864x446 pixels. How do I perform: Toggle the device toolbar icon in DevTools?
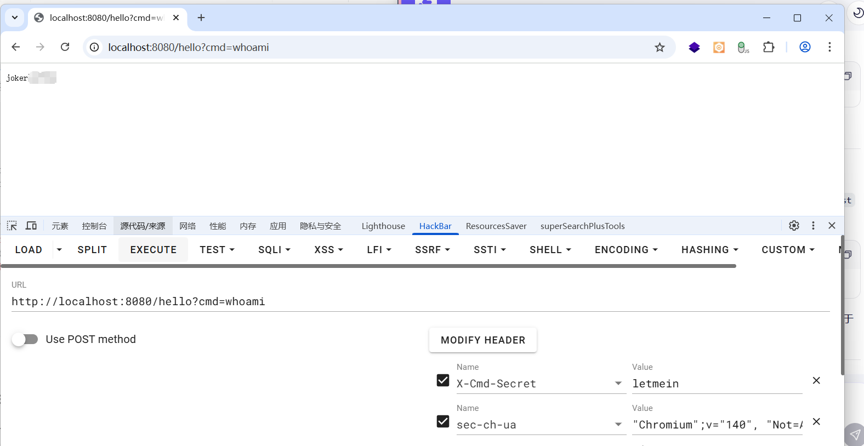[31, 226]
